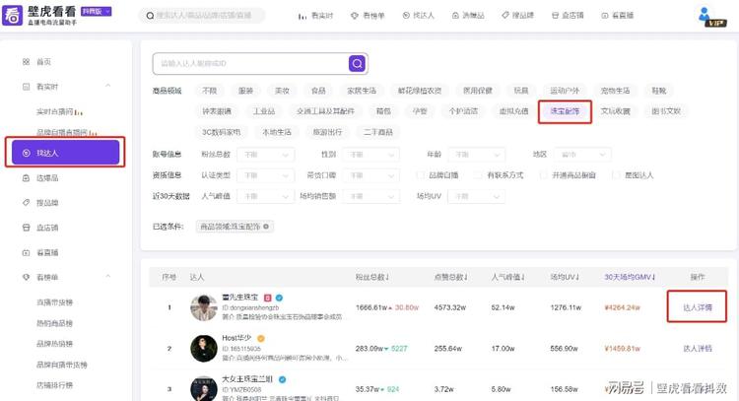Click 董先生珠宝 avatar thumbnail
The image size is (739, 401).
[x=204, y=307]
